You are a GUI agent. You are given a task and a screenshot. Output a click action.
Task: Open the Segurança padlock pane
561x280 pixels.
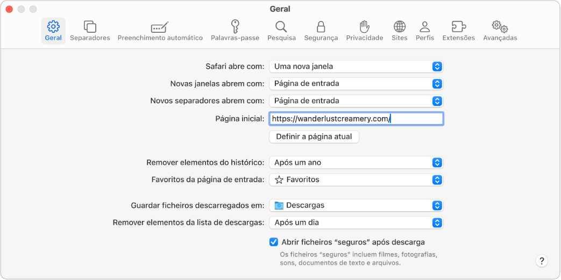pyautogui.click(x=321, y=31)
